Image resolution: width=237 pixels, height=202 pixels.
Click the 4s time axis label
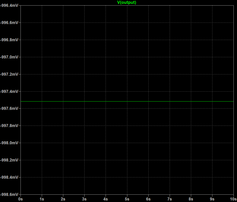[x=106, y=199]
